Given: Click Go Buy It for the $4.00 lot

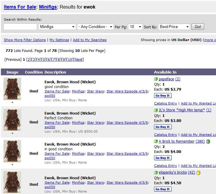Looking at the screenshot, I should [x=163, y=158].
